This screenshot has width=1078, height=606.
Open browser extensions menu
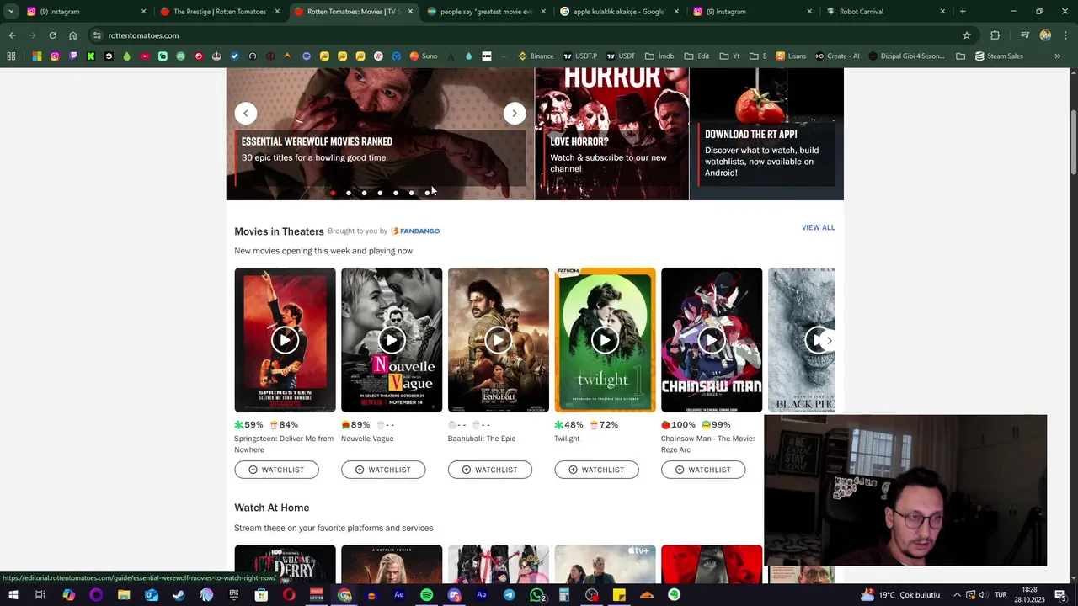point(995,35)
